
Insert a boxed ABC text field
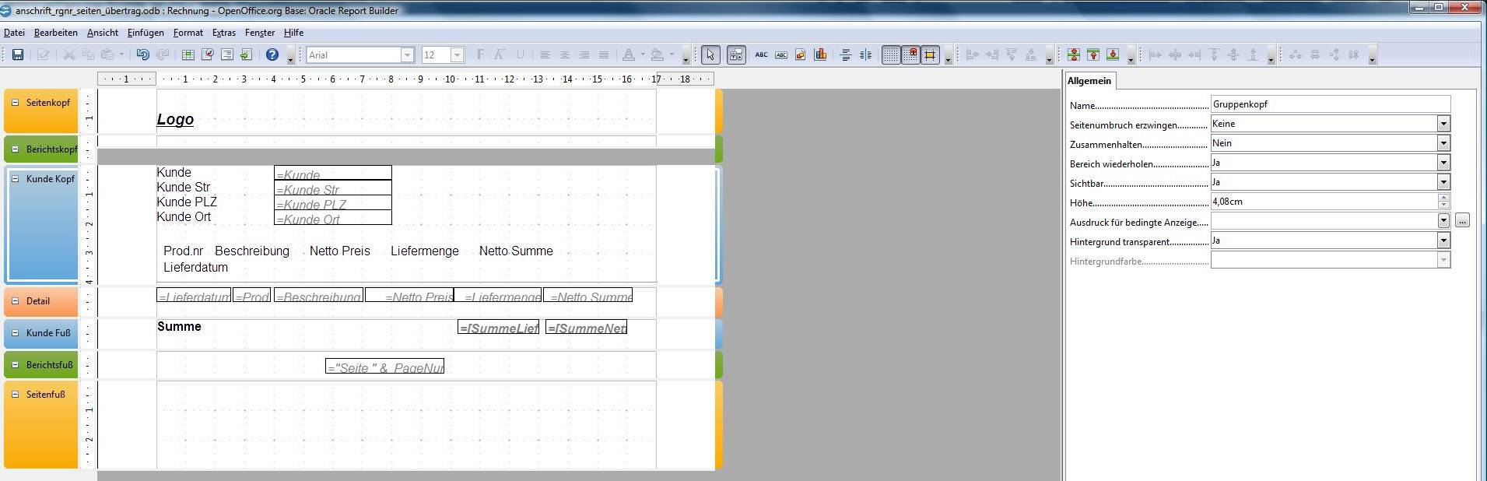point(780,54)
